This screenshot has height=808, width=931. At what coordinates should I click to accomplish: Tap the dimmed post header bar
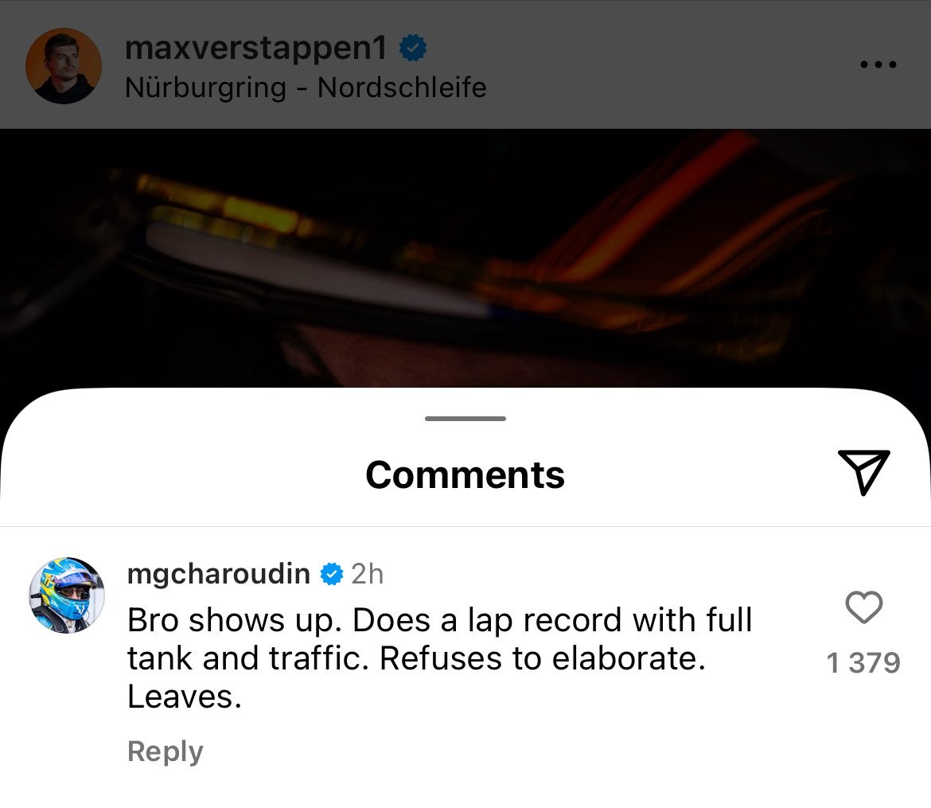point(465,64)
